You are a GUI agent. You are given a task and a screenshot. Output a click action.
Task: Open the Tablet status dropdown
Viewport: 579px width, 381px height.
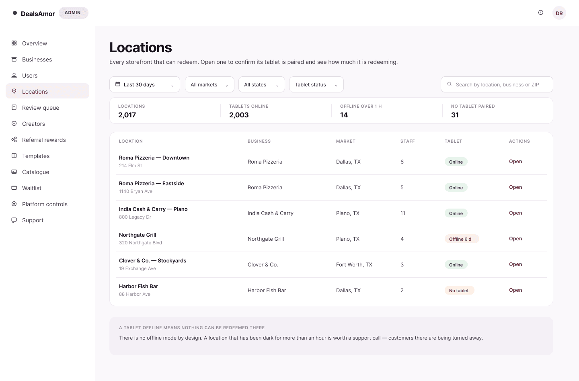(316, 84)
